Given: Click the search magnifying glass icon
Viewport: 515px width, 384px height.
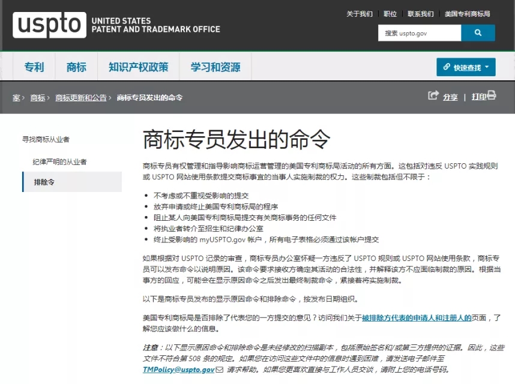Looking at the screenshot, I should pos(477,33).
